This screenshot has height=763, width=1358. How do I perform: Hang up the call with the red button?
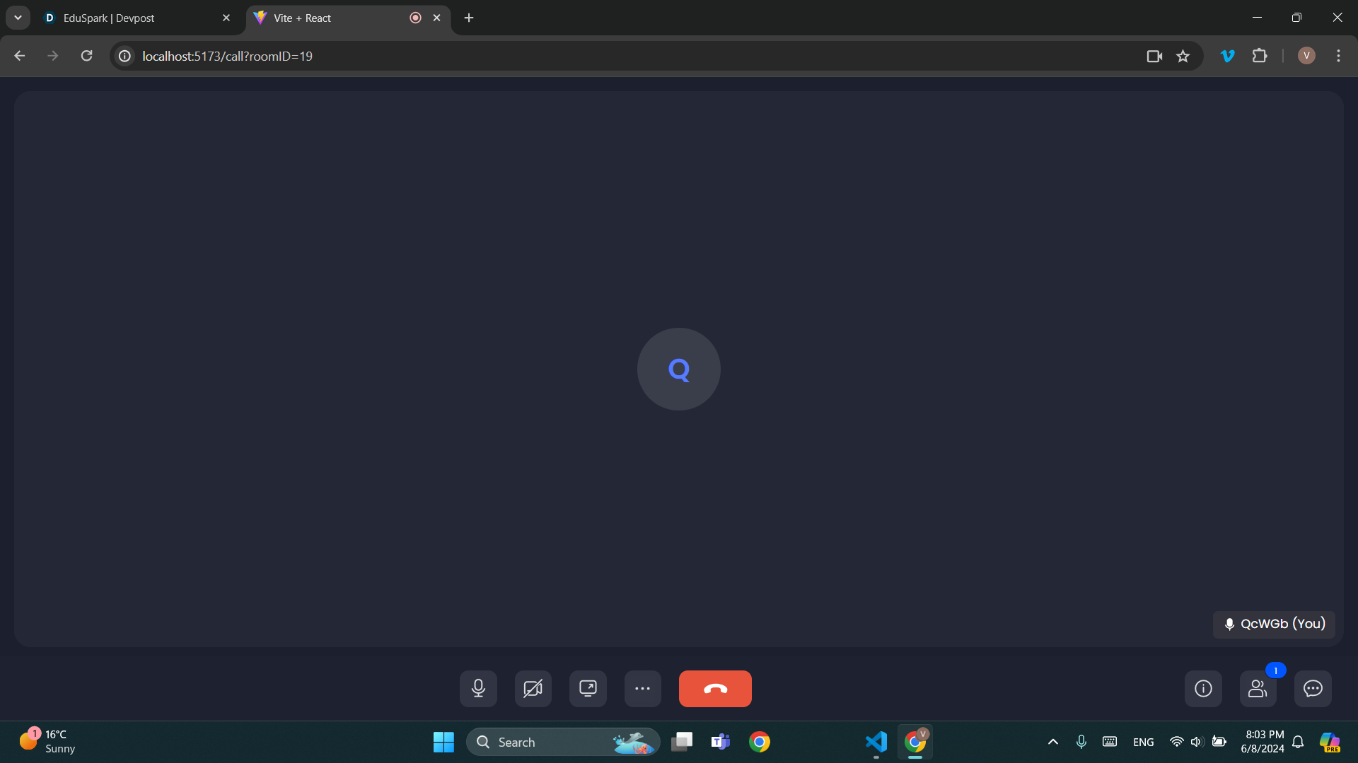714,688
